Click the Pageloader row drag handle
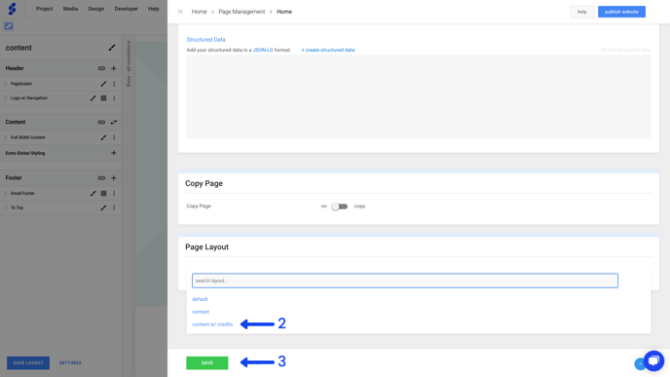This screenshot has height=377, width=670. tap(6, 84)
